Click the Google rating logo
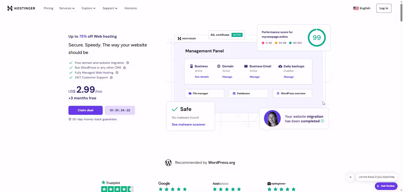 [x=164, y=183]
